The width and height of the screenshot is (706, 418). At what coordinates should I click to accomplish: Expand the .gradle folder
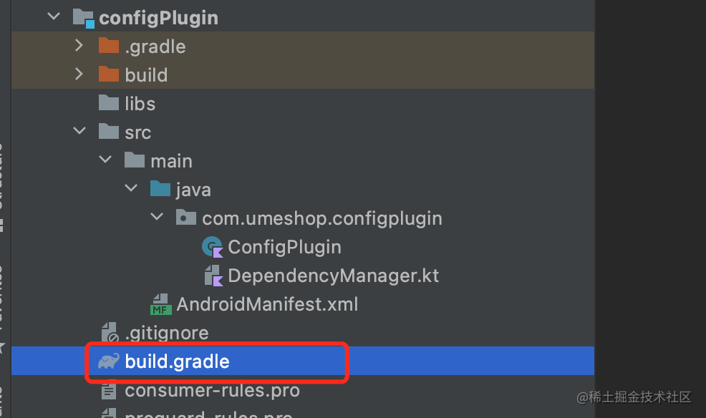tap(79, 47)
